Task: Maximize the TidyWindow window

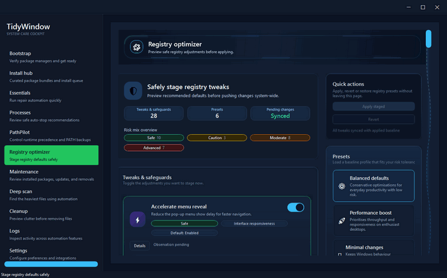Action: pos(423,7)
